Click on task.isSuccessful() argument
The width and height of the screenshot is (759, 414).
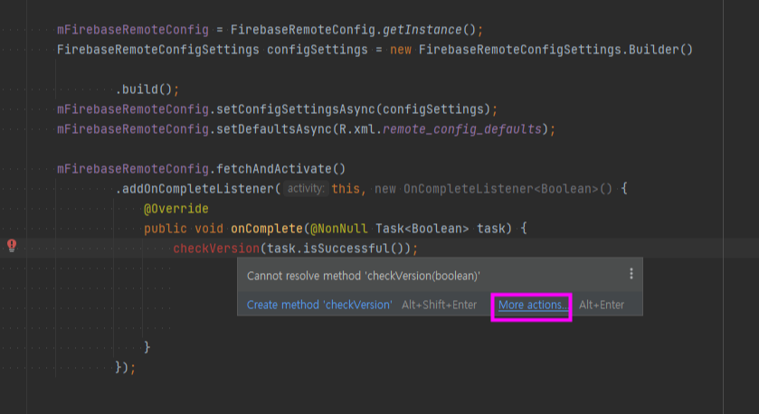coord(335,249)
